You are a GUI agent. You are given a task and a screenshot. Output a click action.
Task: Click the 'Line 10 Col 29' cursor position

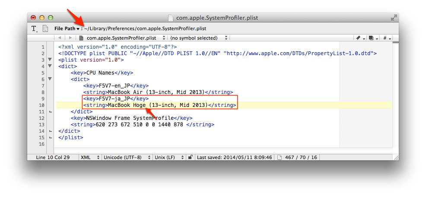click(53, 157)
